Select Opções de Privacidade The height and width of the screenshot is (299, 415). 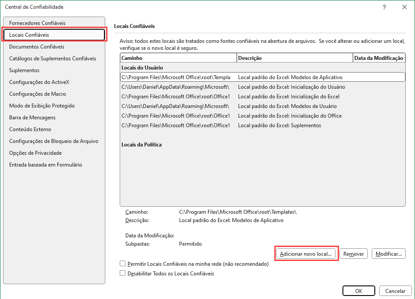(x=54, y=153)
